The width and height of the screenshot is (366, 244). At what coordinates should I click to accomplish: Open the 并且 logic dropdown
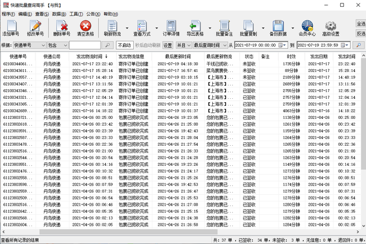coord(184,45)
